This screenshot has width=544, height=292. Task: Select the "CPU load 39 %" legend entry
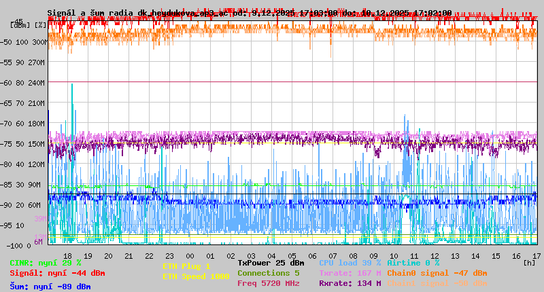350,263
